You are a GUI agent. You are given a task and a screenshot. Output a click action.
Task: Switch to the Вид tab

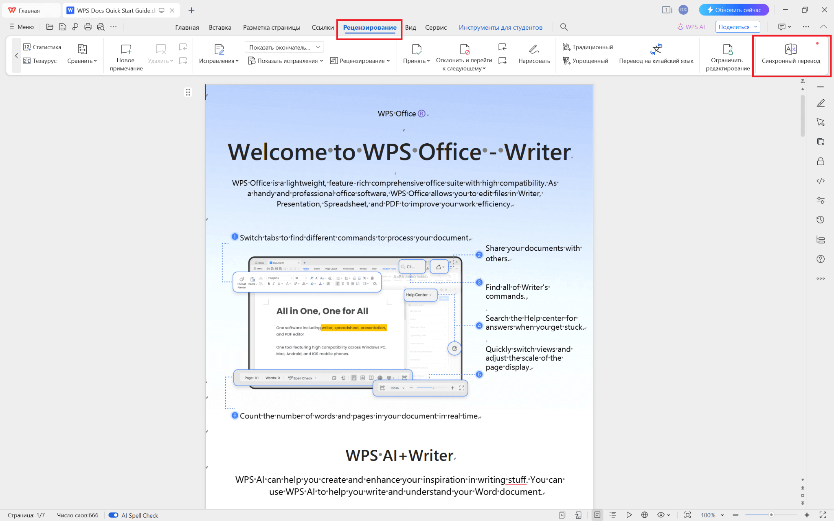[410, 27]
